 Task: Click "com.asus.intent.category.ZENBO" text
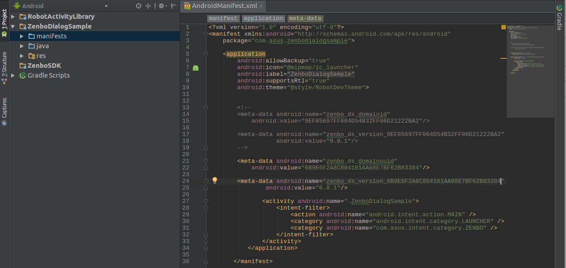430,228
